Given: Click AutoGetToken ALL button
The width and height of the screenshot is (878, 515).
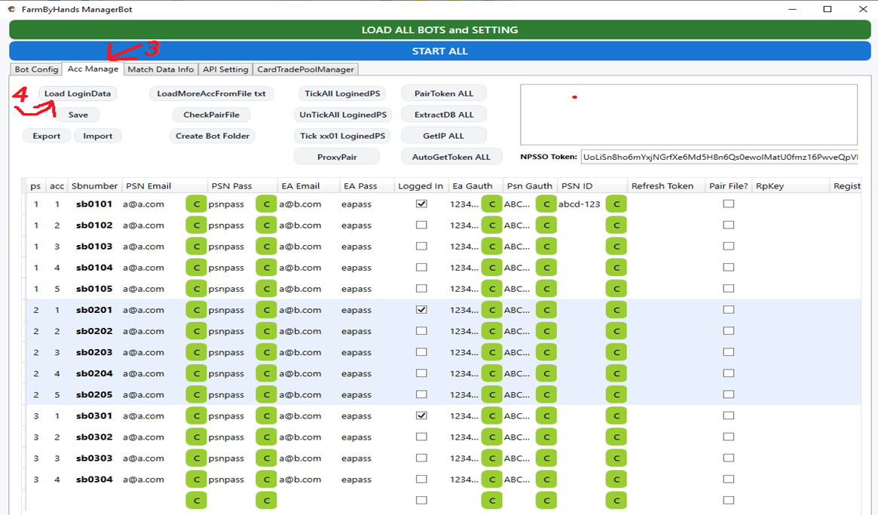Looking at the screenshot, I should 451,158.
